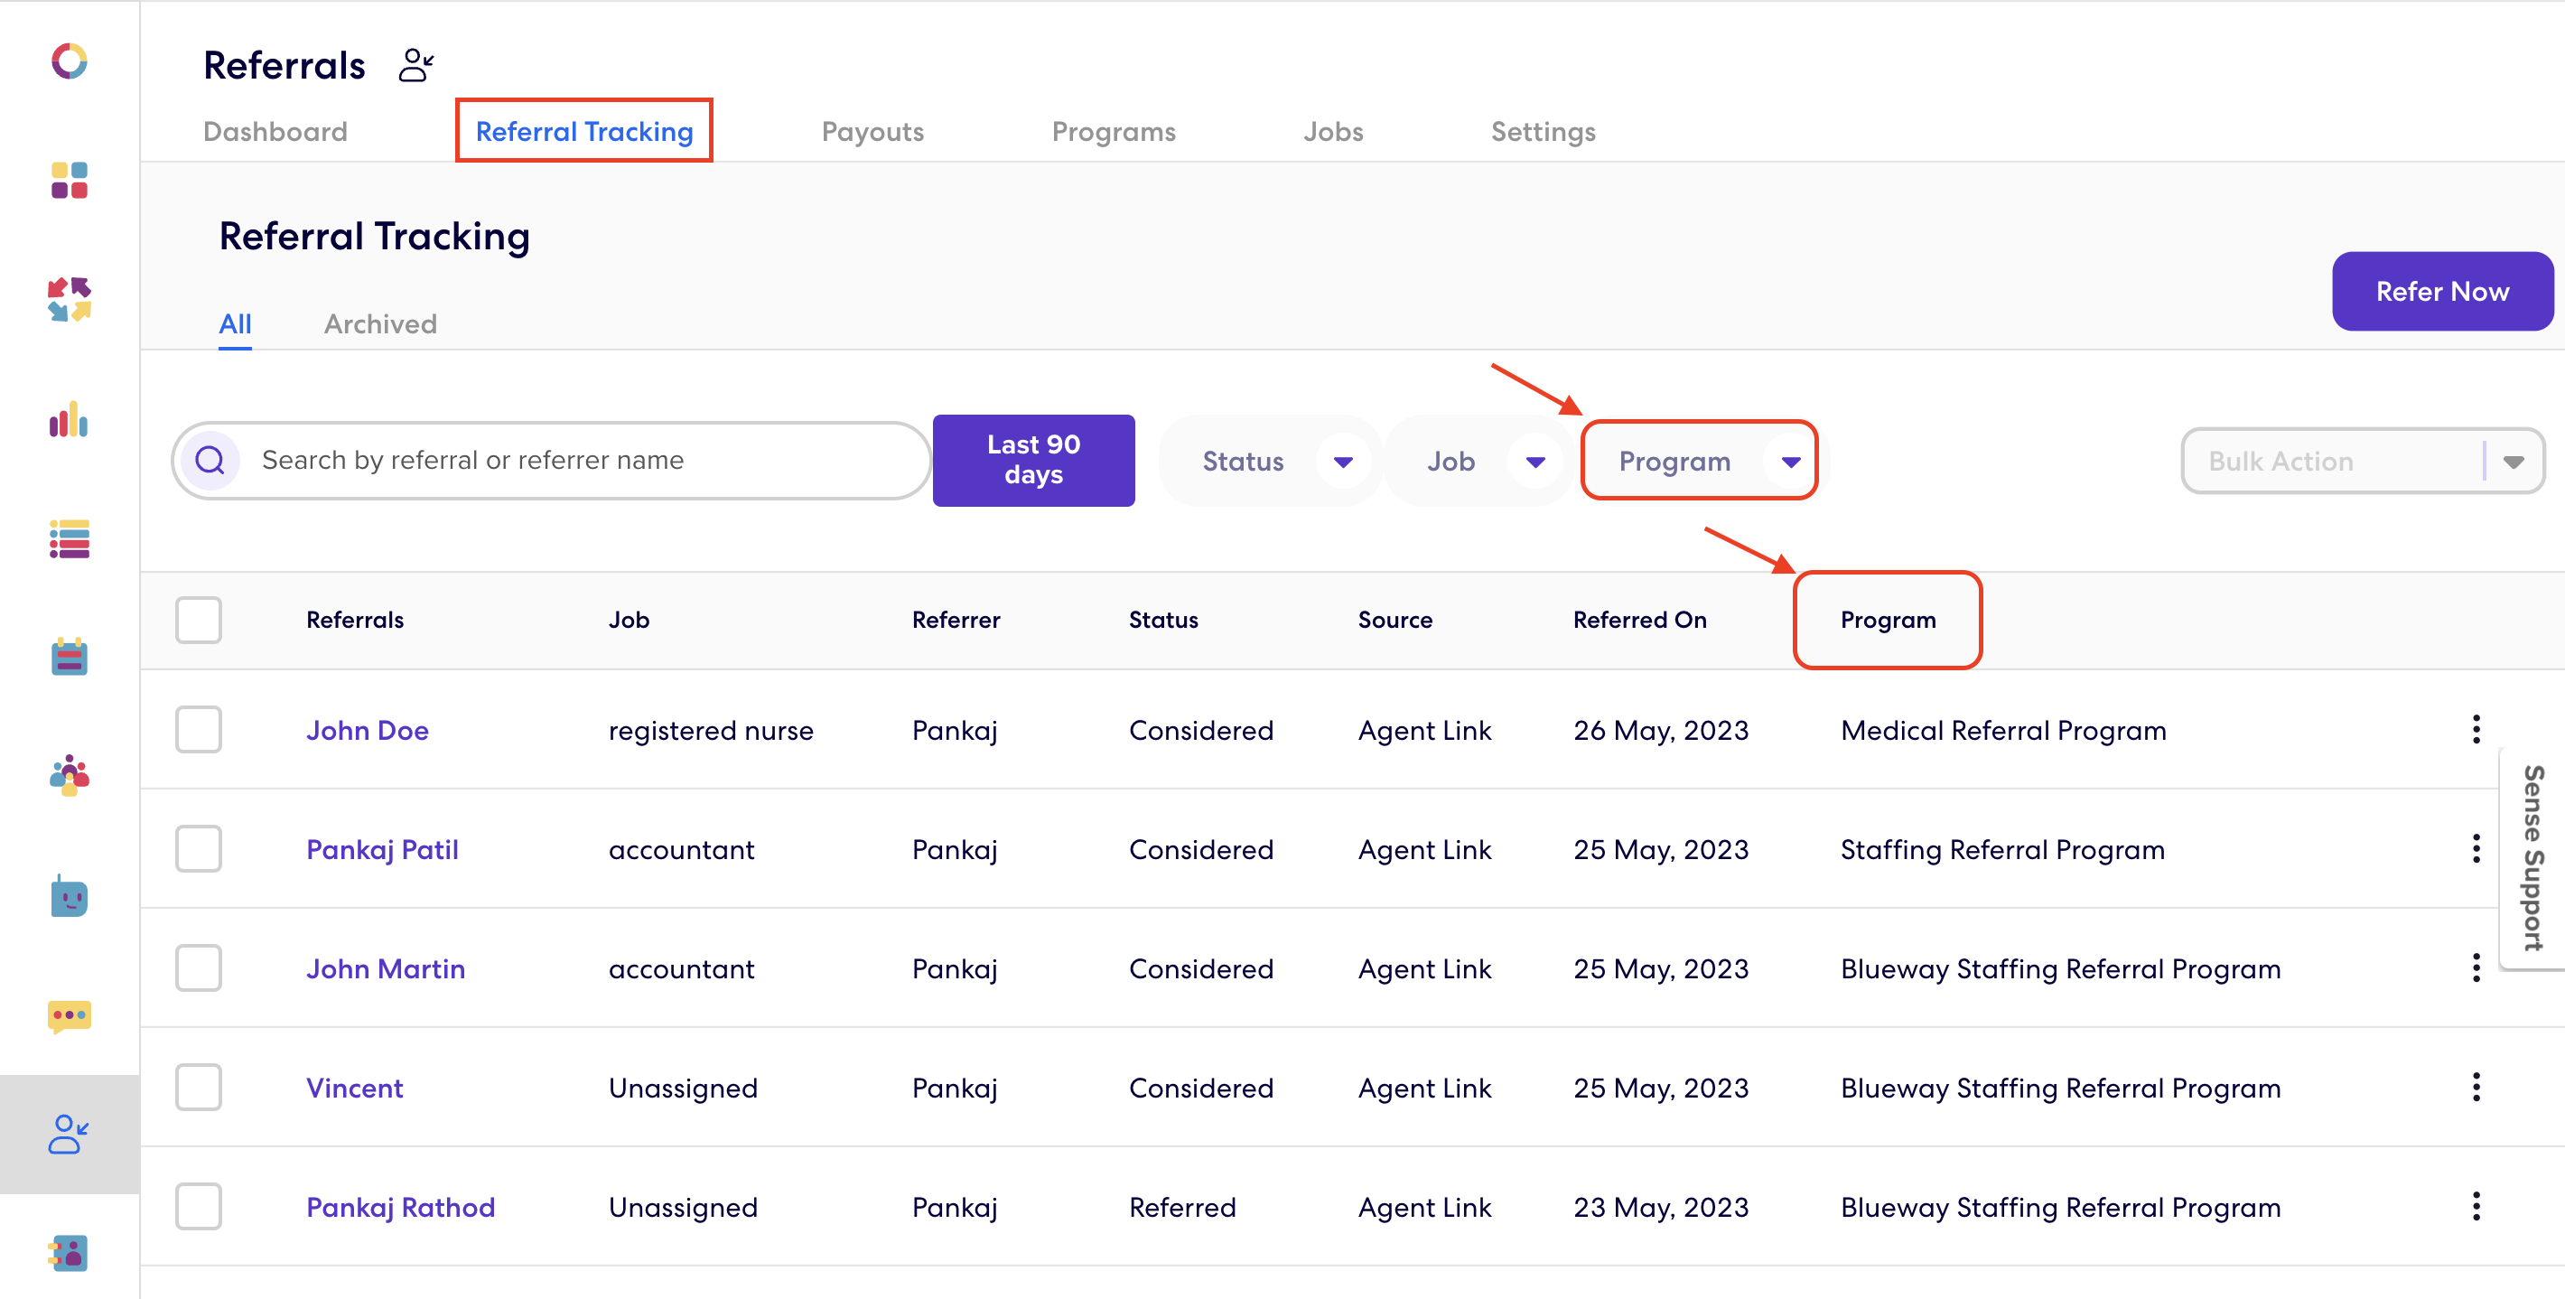Open the colorful arrows icon in sidebar

pos(70,300)
